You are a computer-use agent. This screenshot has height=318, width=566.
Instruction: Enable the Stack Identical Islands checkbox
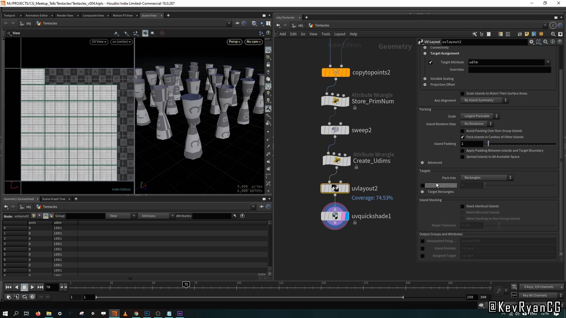[462, 206]
